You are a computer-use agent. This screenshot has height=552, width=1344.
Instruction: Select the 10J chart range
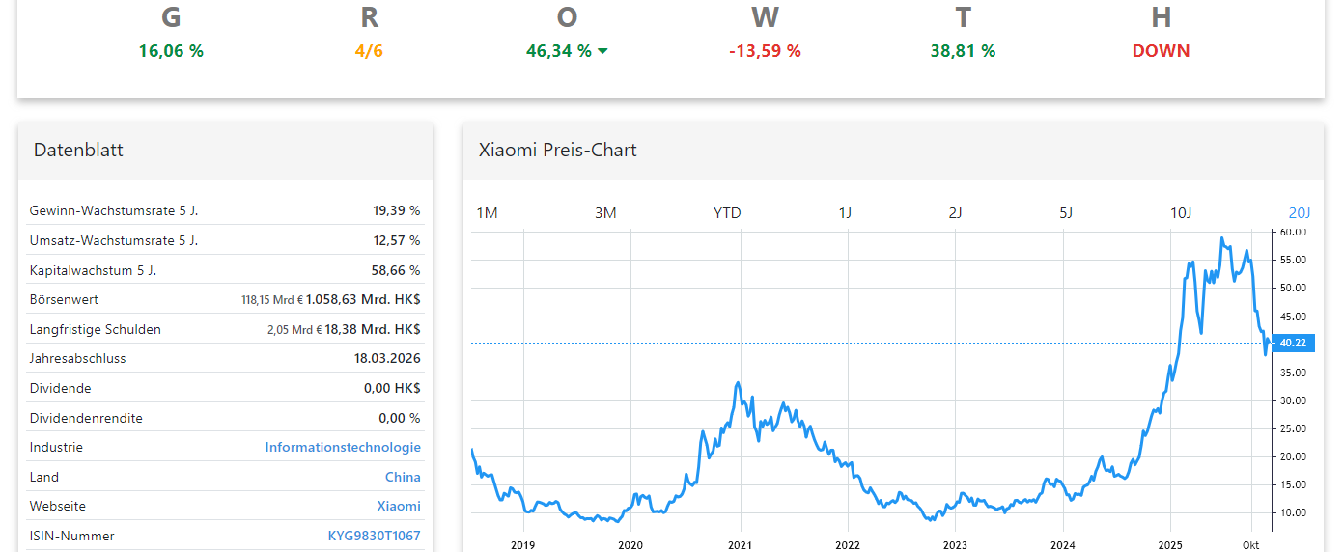(1181, 212)
